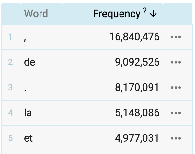Click row number 4

(10, 113)
